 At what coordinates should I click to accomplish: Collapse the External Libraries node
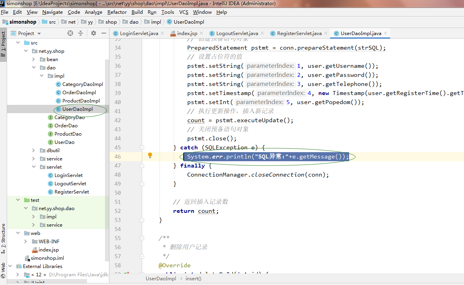(10, 266)
